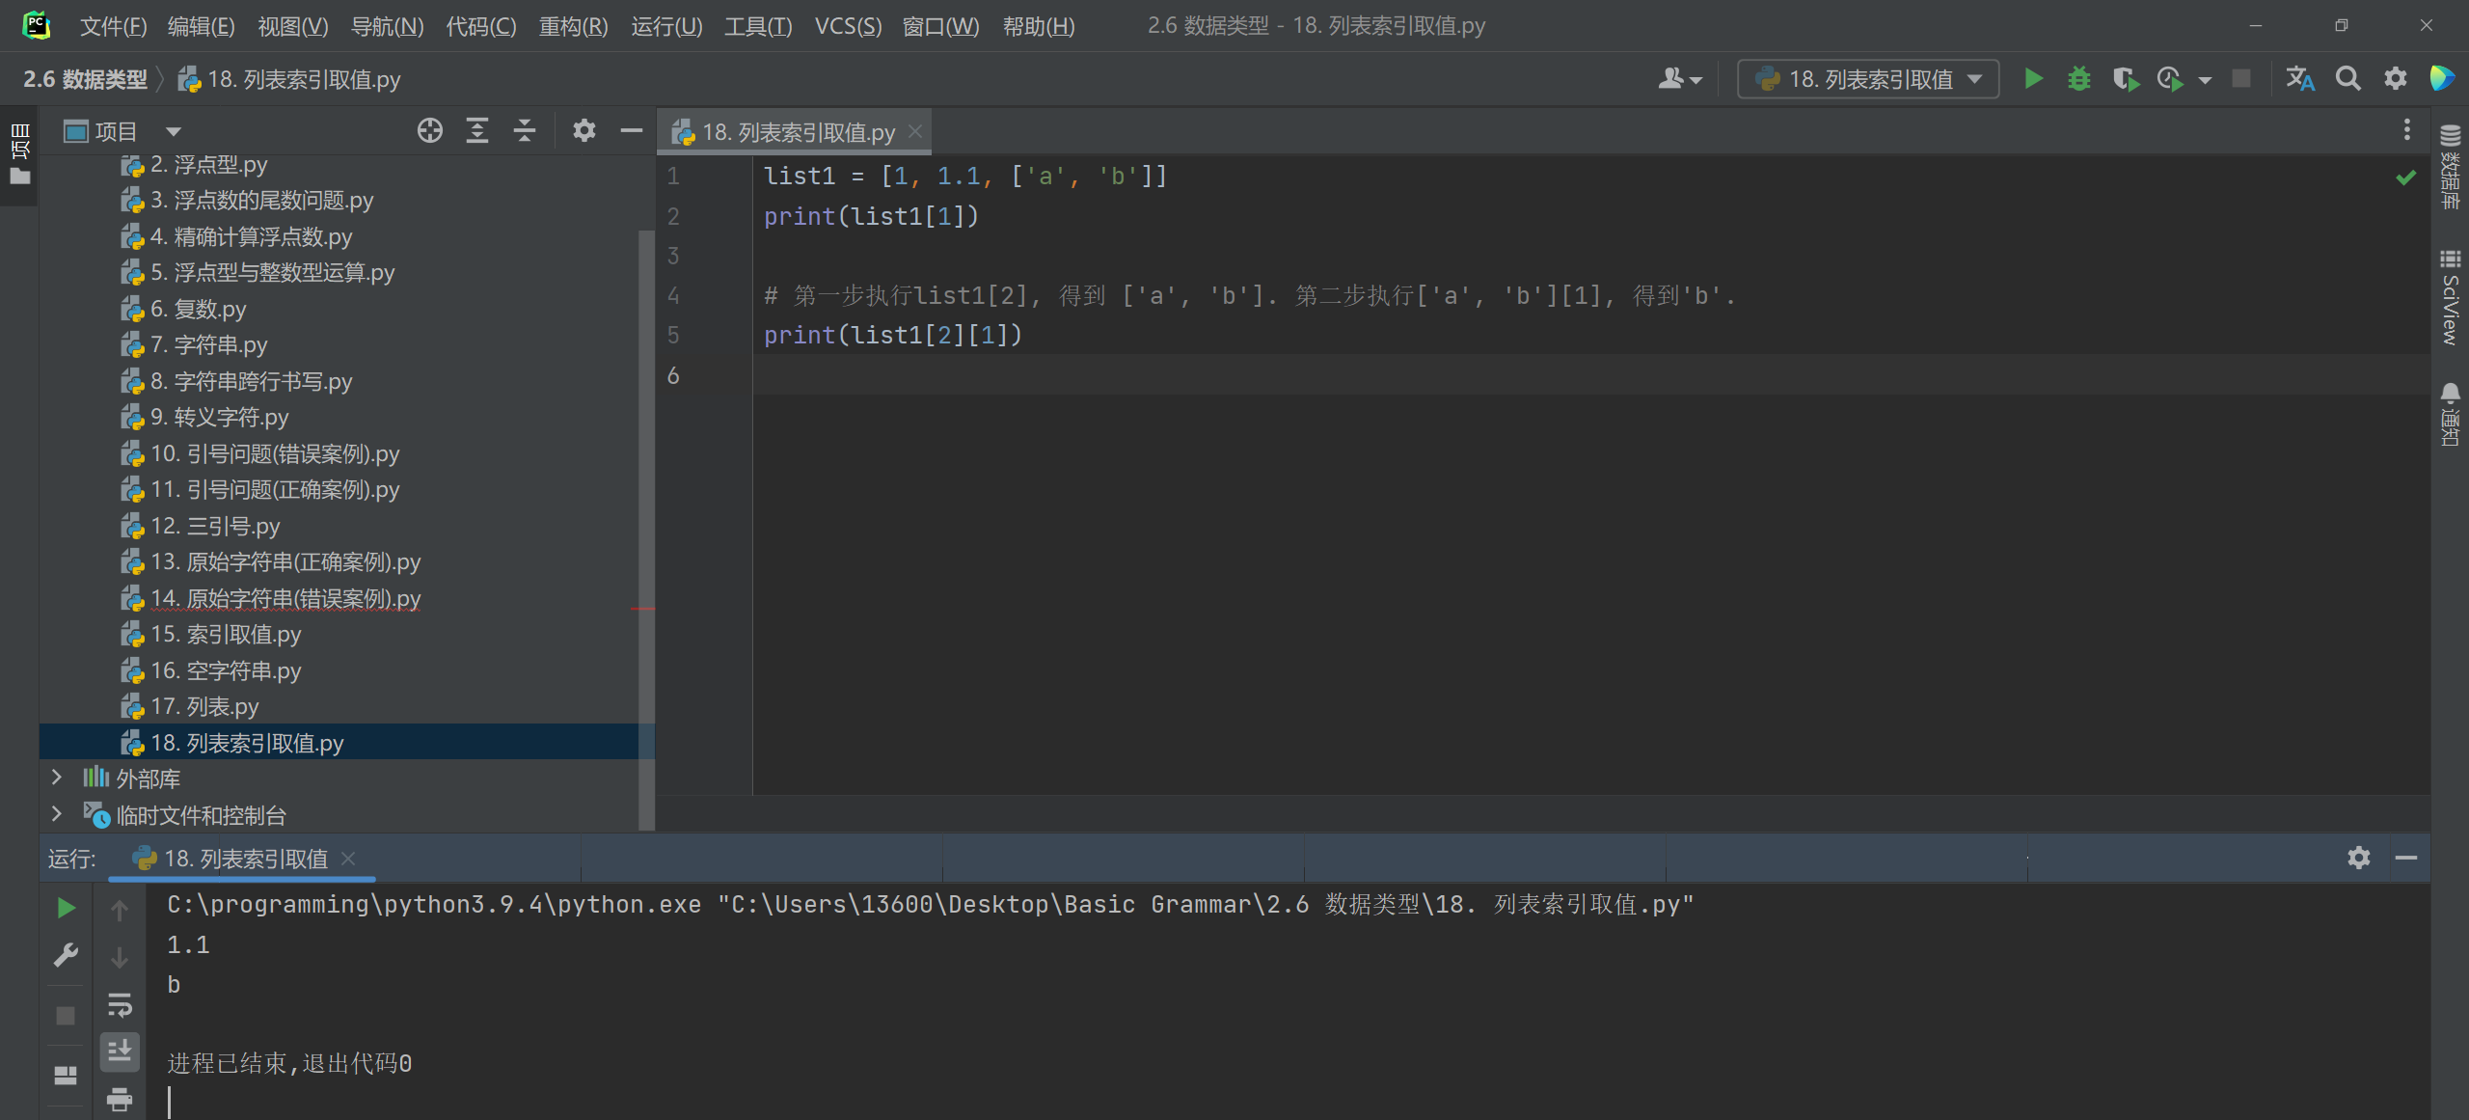Open 编辑(E) menu
The image size is (2469, 1120).
(201, 26)
